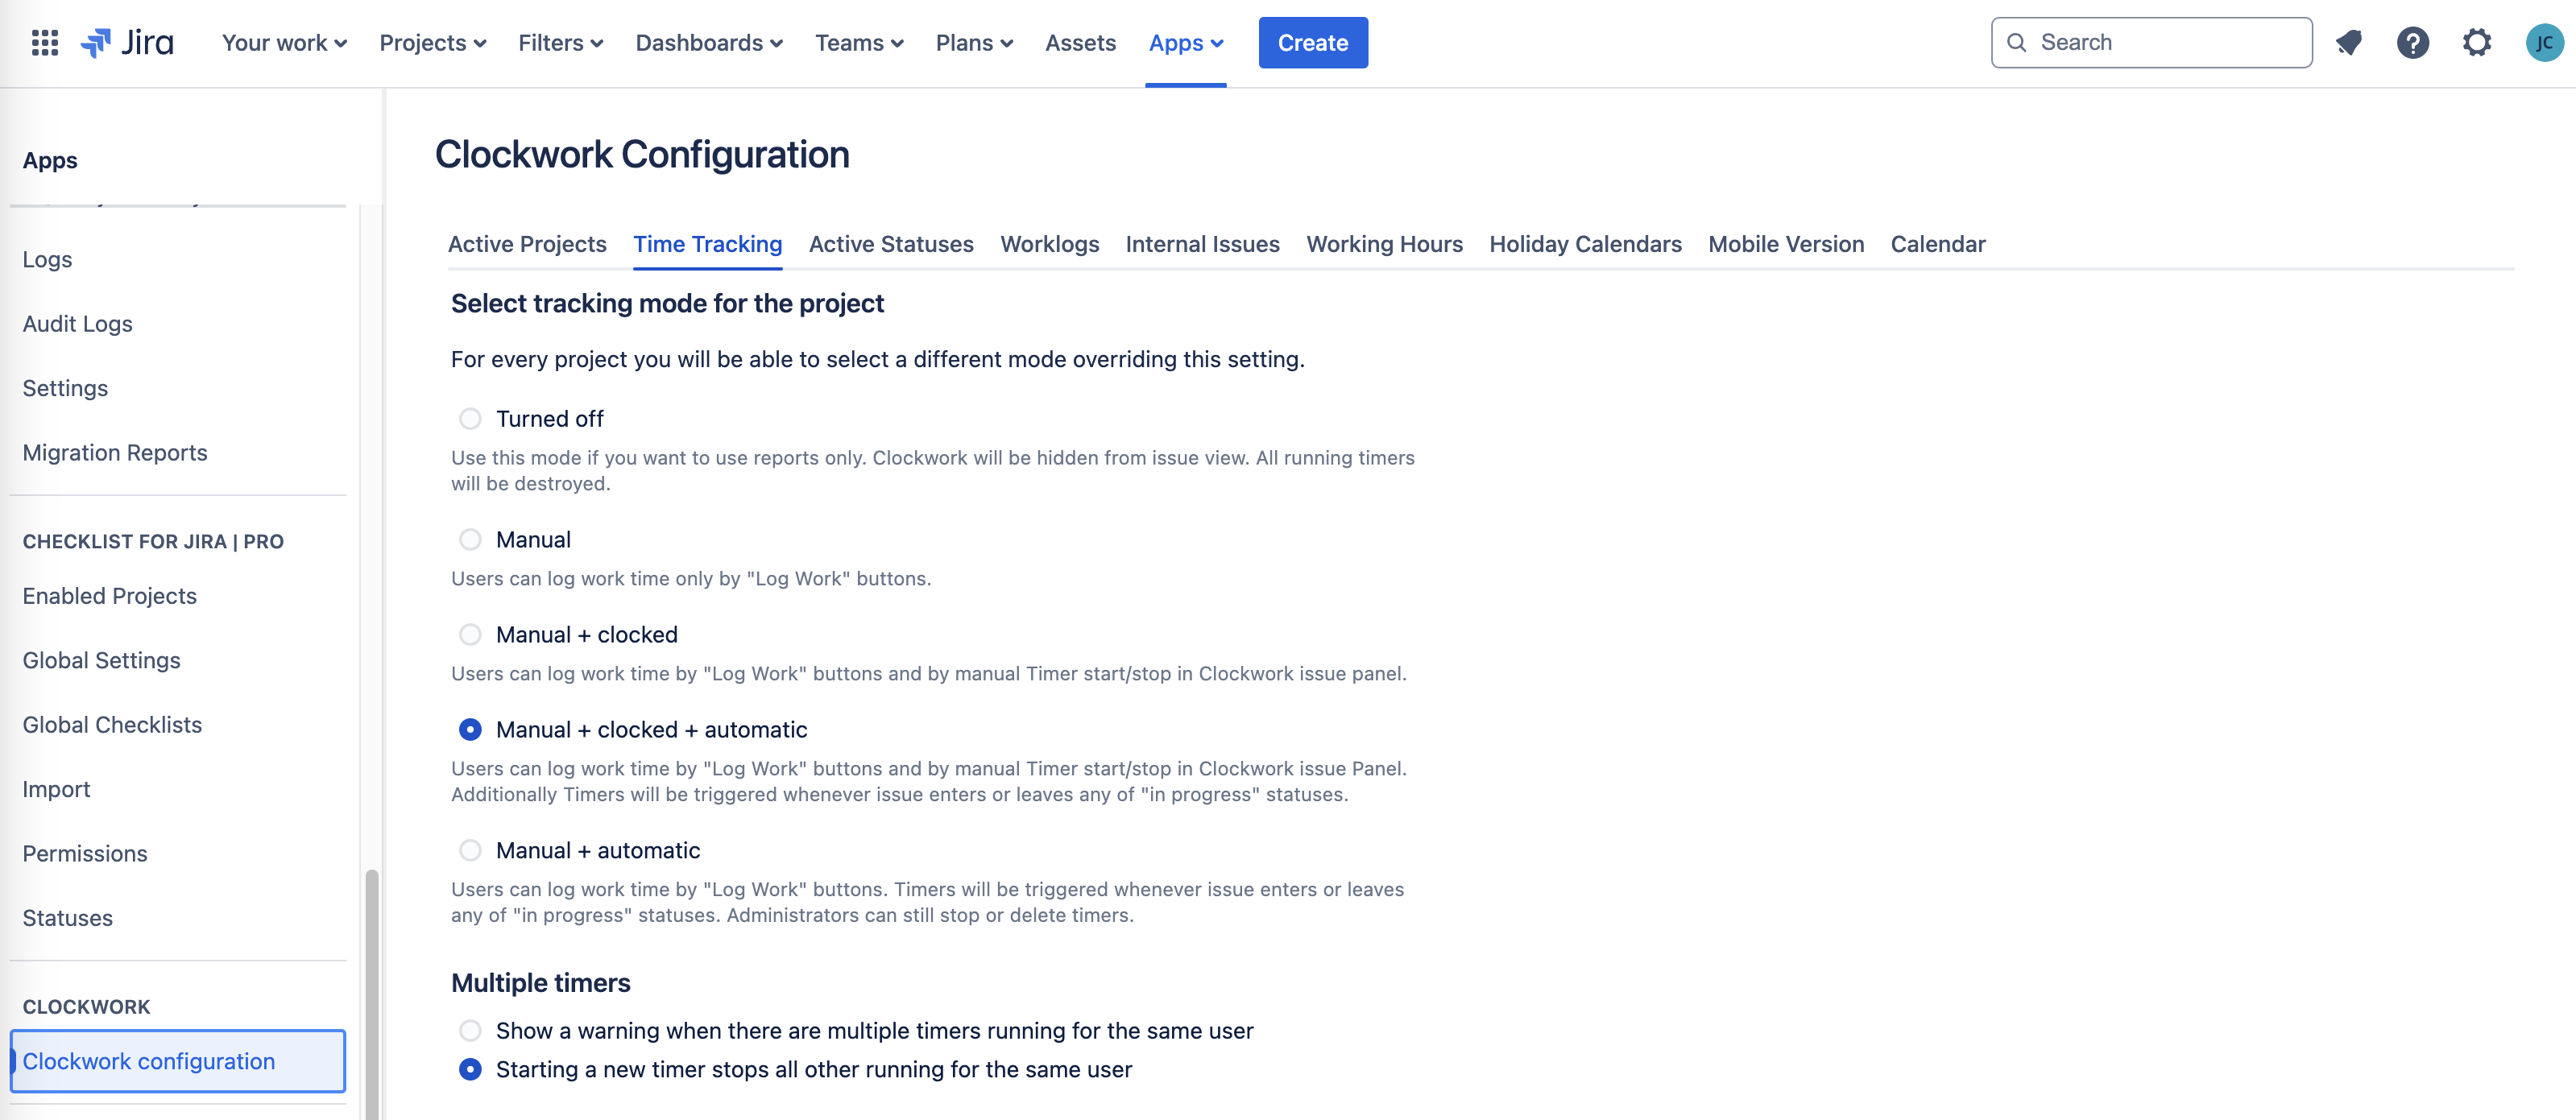Click the magnifier icon in search box
Viewport: 2576px width, 1120px height.
(2017, 43)
